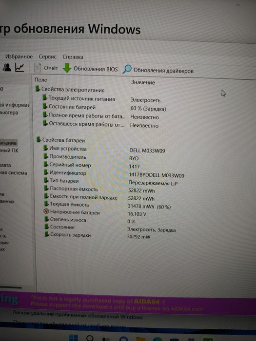
Task: Click value Электросеть, Зарядка
Action: click(x=151, y=229)
